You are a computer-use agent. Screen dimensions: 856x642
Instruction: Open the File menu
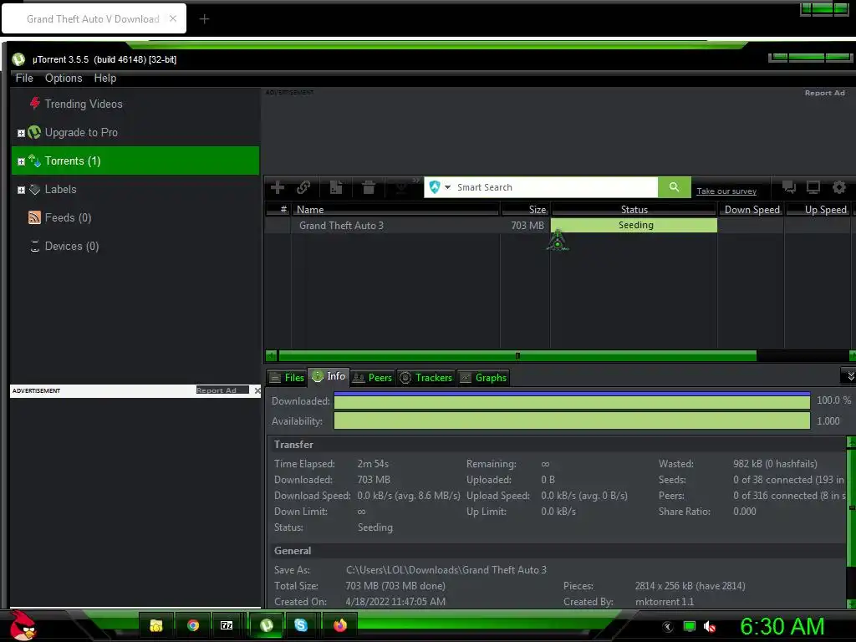(24, 78)
